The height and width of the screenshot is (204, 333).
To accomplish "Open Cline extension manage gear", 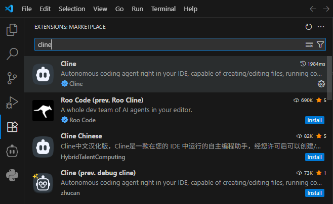I will click(321, 84).
